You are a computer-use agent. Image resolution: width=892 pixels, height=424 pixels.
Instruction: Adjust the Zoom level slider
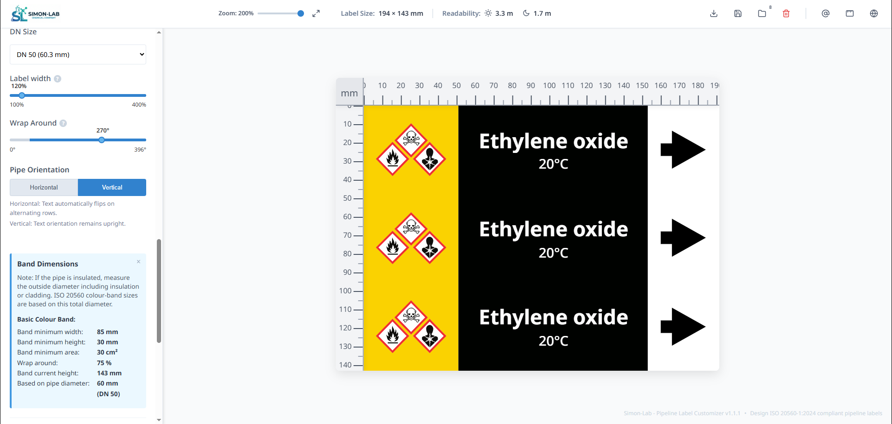click(x=300, y=13)
